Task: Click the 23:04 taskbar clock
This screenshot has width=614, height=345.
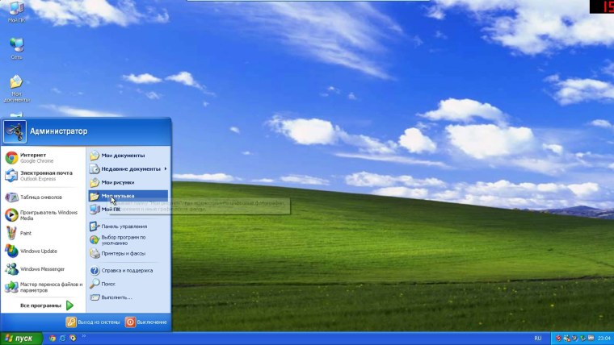Action: point(604,339)
